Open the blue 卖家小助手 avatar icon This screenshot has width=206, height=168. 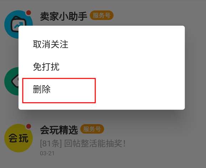click(19, 24)
